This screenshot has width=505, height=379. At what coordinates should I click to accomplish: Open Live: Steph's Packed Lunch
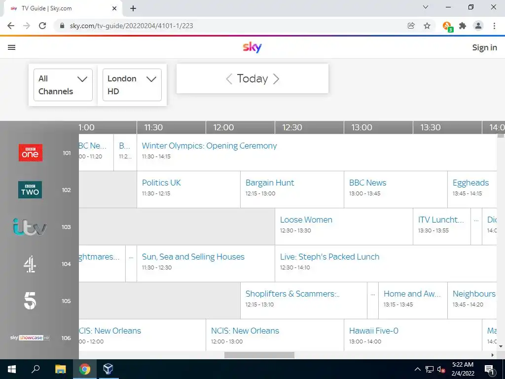(x=386, y=264)
